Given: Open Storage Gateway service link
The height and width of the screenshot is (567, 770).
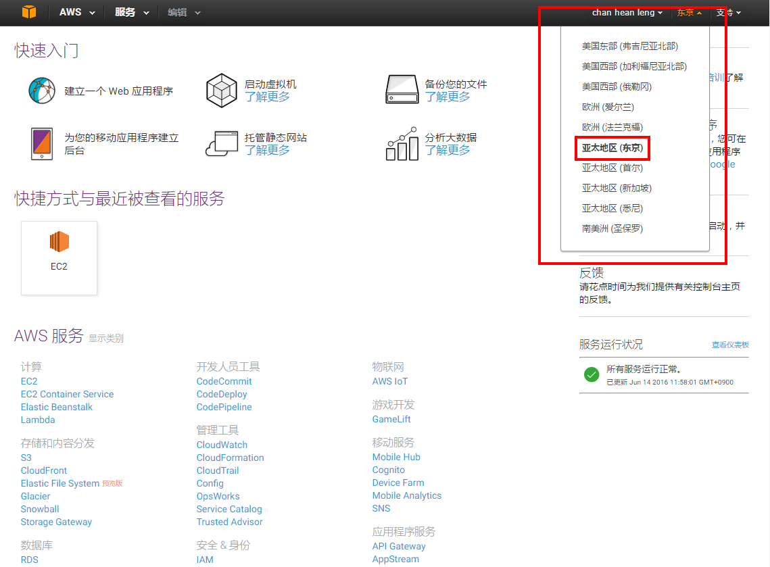Looking at the screenshot, I should [x=57, y=522].
